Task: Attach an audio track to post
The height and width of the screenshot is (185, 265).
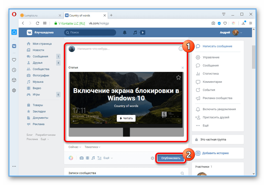Action: point(93,158)
